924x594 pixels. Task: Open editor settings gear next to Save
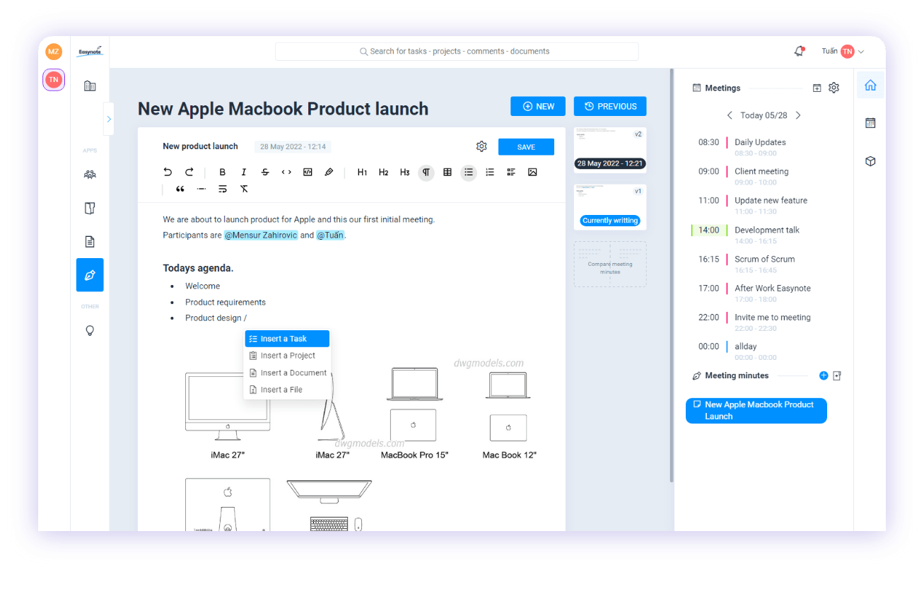481,146
